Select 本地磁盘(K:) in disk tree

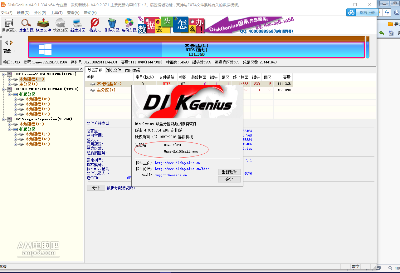click(x=37, y=139)
